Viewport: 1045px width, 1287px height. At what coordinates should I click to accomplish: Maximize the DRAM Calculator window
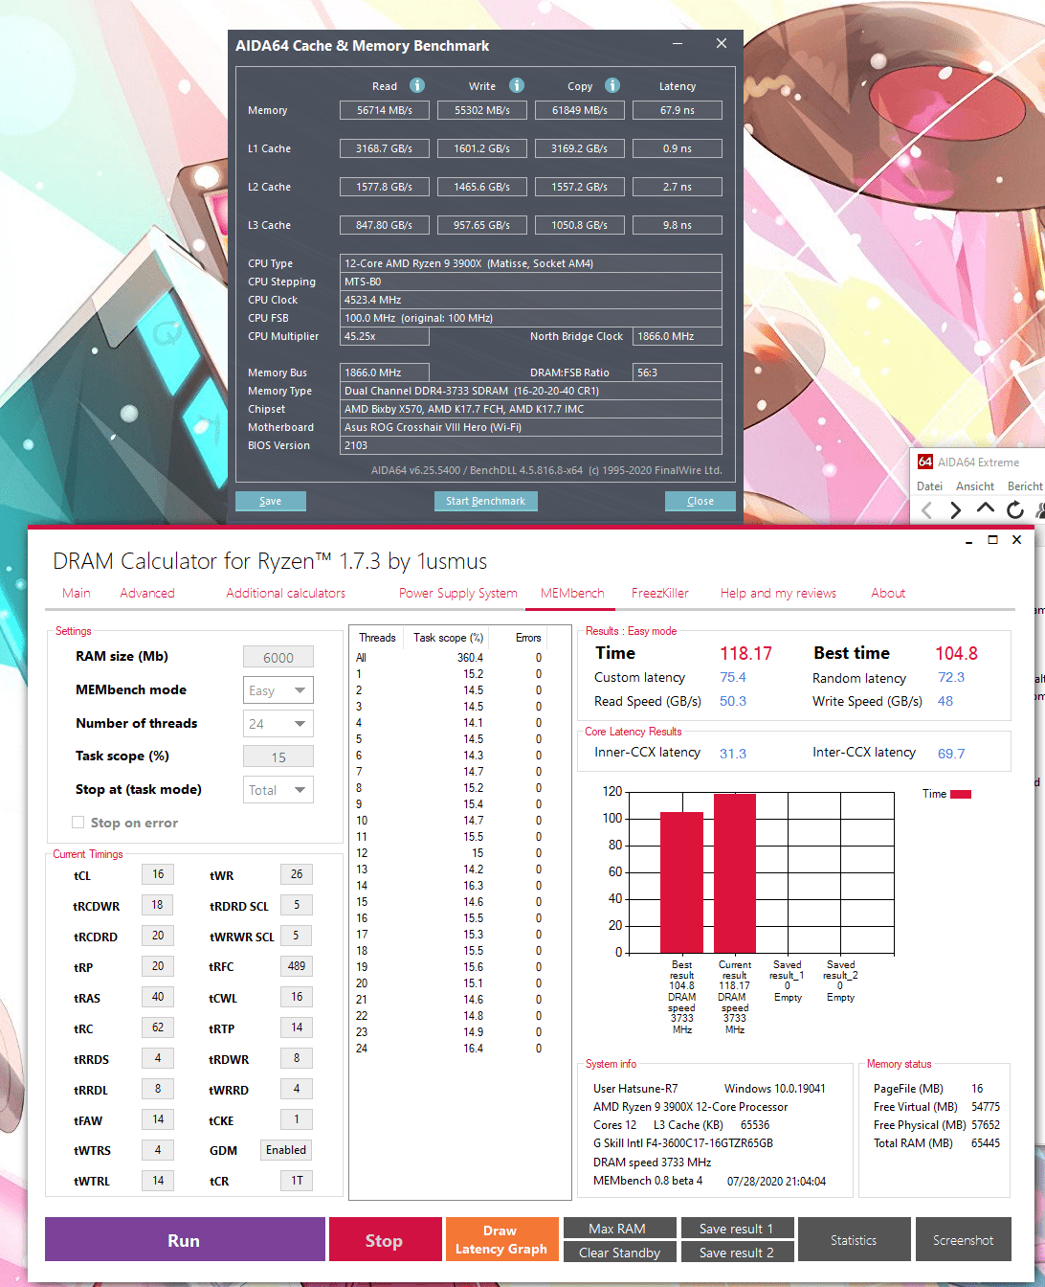click(992, 540)
